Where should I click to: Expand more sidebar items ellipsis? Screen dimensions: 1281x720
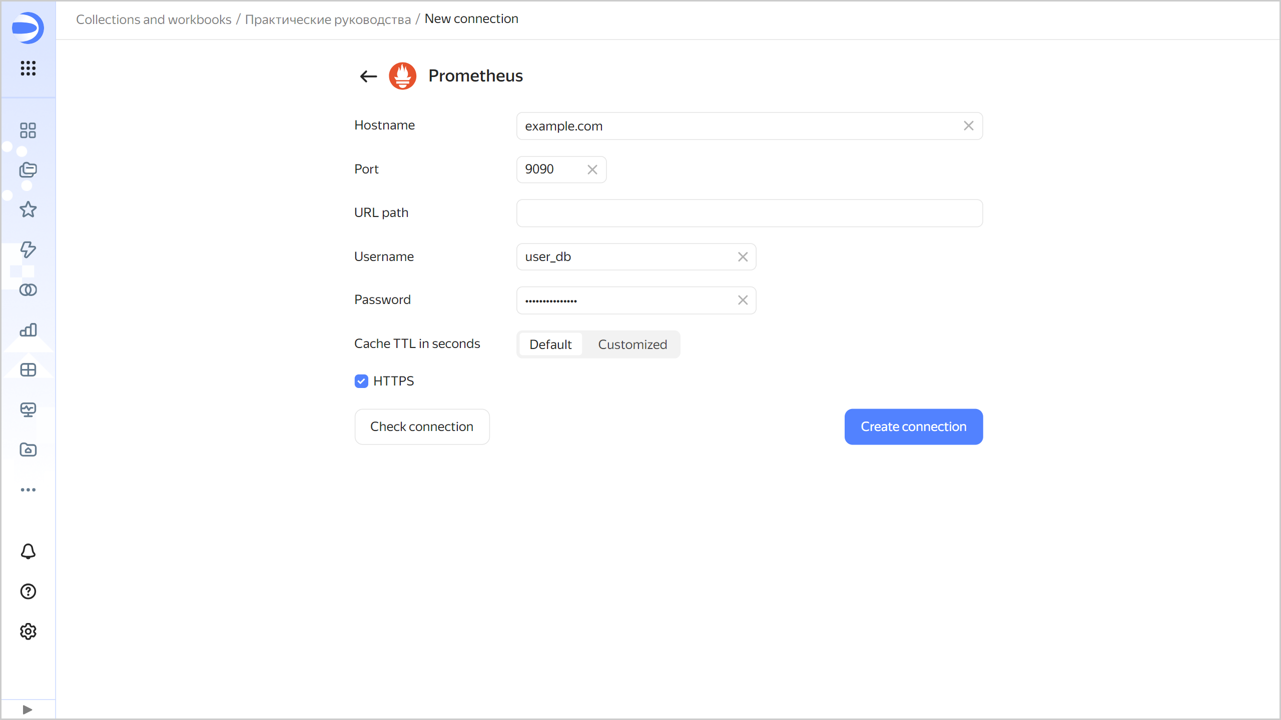pos(28,489)
